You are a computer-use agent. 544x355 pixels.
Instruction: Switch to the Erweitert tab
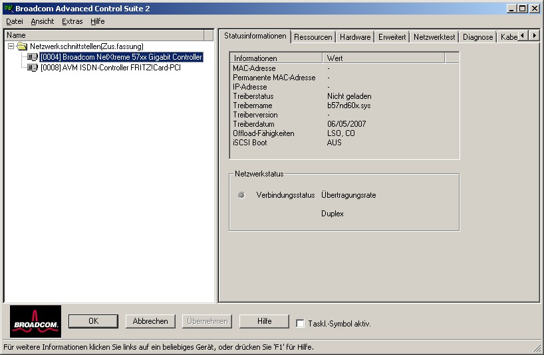392,37
